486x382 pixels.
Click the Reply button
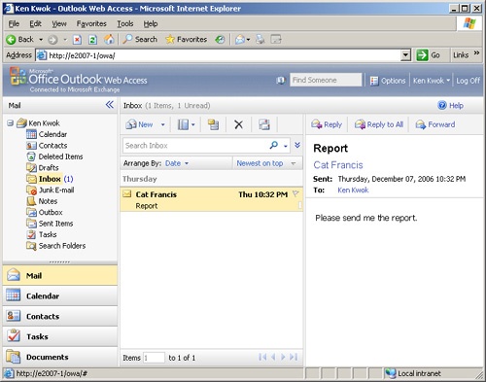(x=327, y=124)
